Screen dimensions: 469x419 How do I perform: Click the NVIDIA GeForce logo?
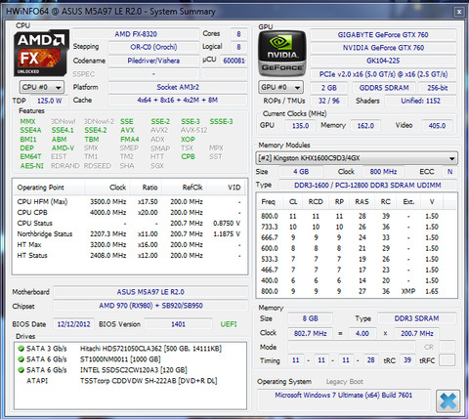tap(281, 54)
